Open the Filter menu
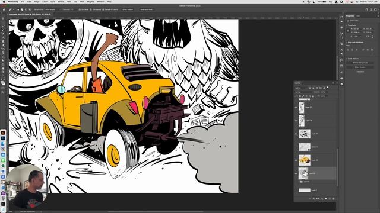 tap(69, 2)
